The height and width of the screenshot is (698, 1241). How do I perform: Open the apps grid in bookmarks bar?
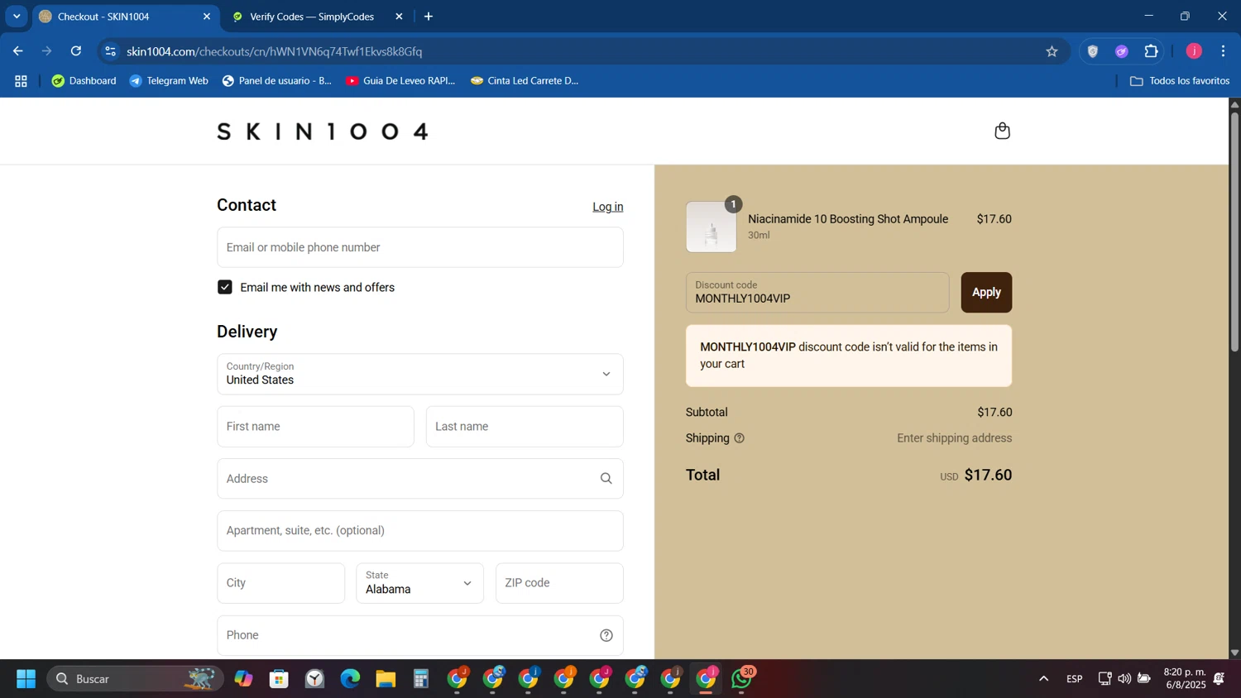(x=21, y=81)
